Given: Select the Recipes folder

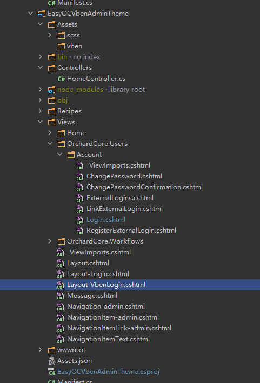Looking at the screenshot, I should pos(69,111).
